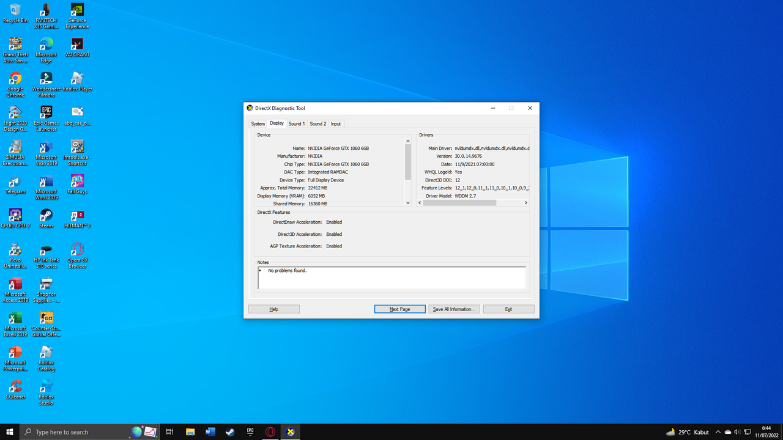Click Drivers horizontal scrollbar thumb
The image size is (783, 440).
[x=459, y=203]
